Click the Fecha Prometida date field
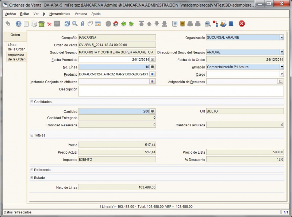The width and height of the screenshot is (292, 217). coord(114,59)
